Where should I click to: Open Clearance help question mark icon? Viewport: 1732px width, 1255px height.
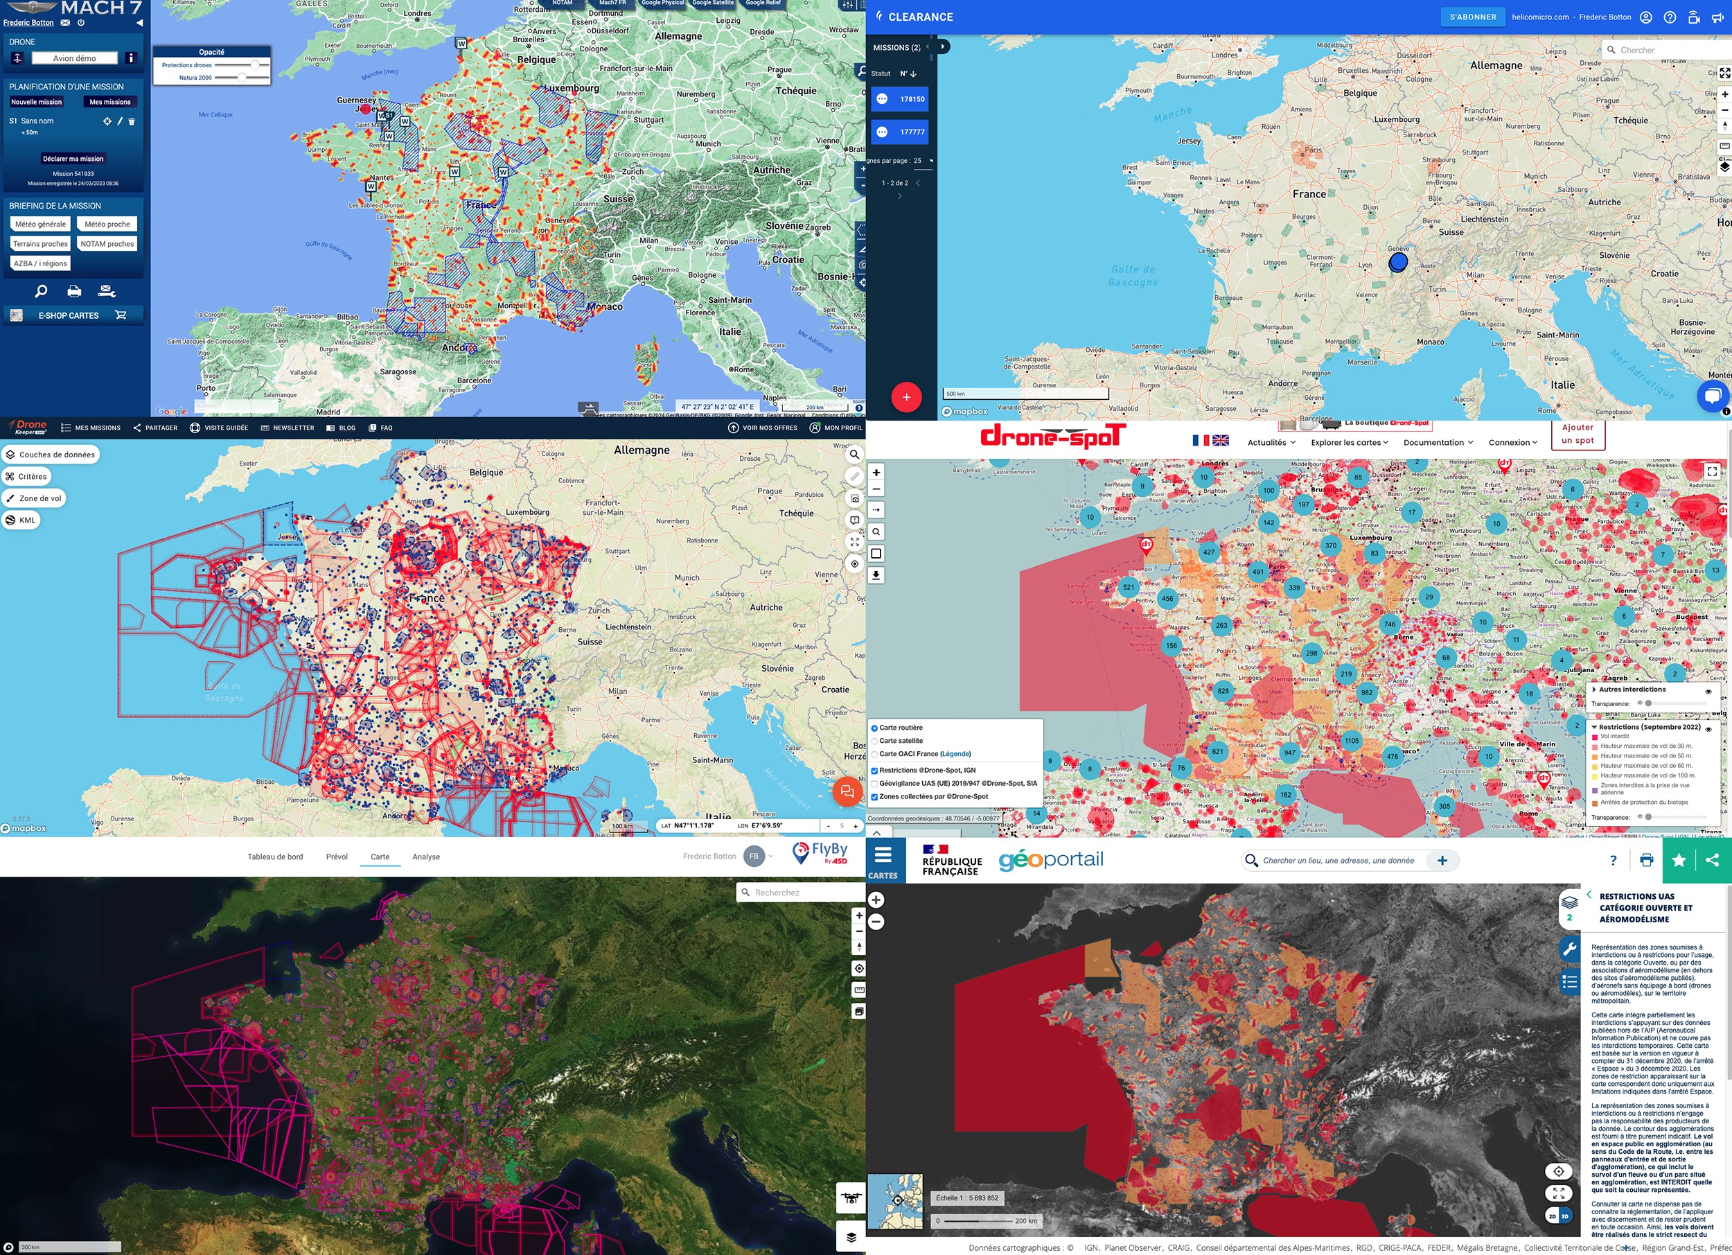click(1670, 17)
